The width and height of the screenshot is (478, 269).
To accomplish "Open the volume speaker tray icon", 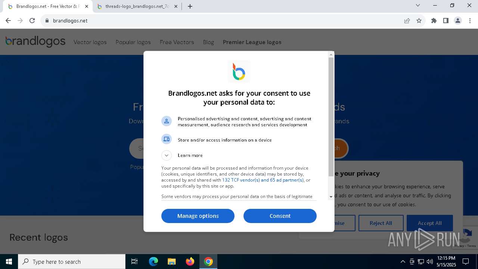I will [x=430, y=262].
